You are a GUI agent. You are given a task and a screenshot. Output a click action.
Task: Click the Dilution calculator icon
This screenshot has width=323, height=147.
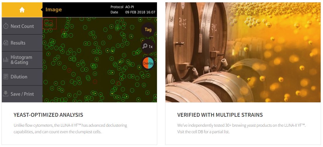[x=6, y=77]
